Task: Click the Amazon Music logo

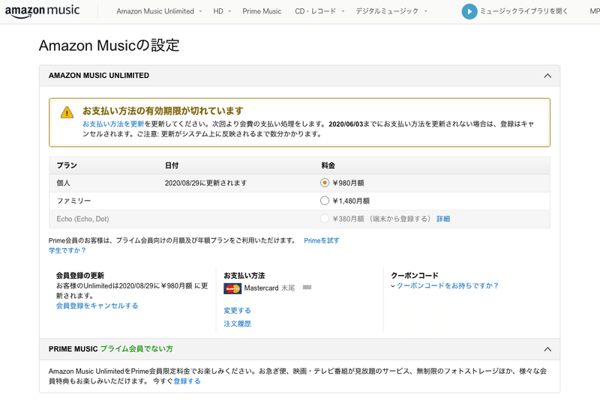Action: (43, 11)
